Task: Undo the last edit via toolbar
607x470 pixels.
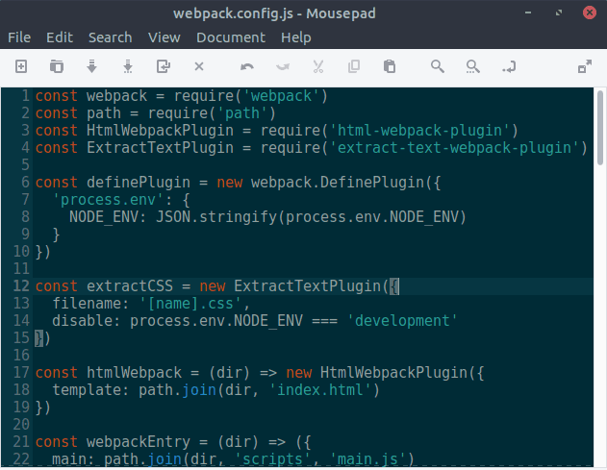Action: point(247,66)
